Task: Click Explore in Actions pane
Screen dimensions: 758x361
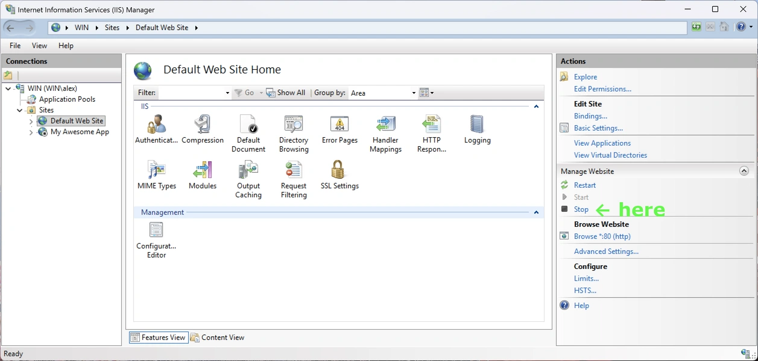Action: (x=586, y=77)
